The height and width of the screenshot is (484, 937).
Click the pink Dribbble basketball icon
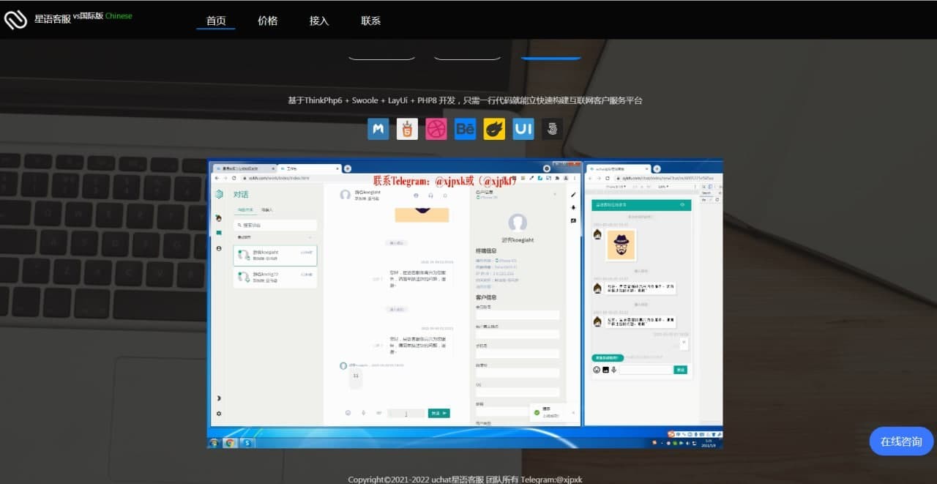coord(436,130)
